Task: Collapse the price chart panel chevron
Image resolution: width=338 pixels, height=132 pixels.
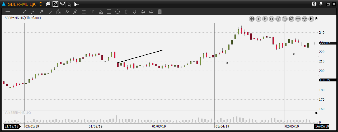Action: 316,18
